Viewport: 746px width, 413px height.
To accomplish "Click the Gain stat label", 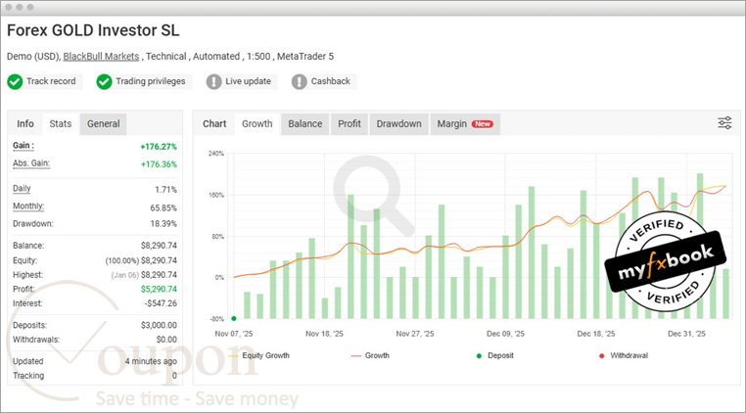I will coord(23,146).
